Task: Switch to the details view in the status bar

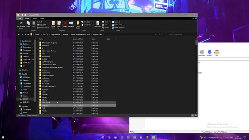Action: point(192,115)
